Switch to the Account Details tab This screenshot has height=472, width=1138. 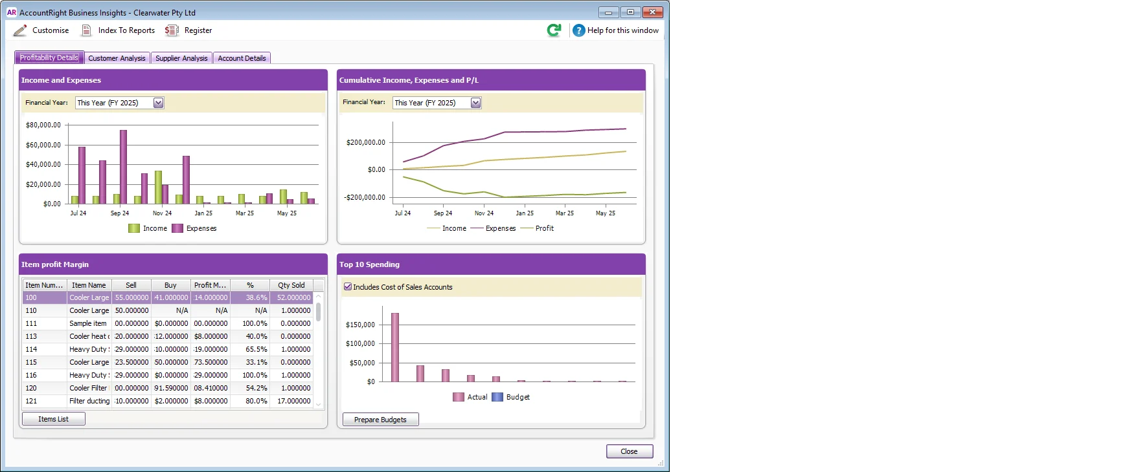[x=242, y=58]
